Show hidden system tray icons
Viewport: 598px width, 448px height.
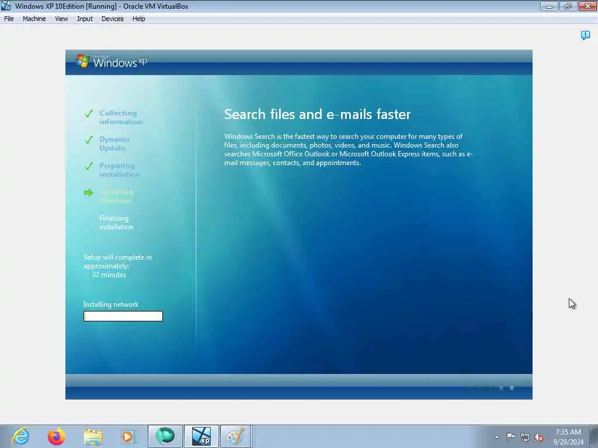(x=496, y=437)
